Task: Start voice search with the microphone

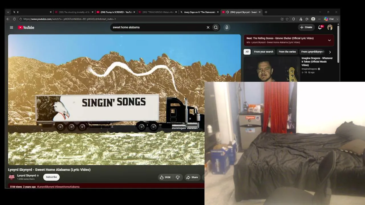Action: pos(227,27)
